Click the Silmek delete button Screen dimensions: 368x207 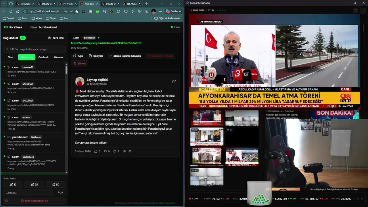80,64
